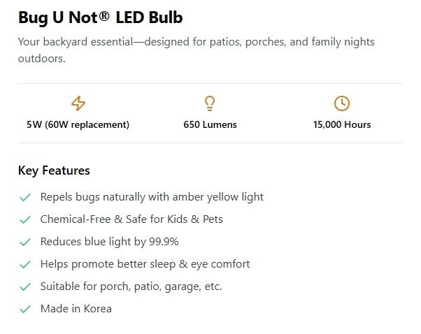The height and width of the screenshot is (334, 421).
Task: Click the Safe for Kids & Pets text
Action: coord(131,219)
